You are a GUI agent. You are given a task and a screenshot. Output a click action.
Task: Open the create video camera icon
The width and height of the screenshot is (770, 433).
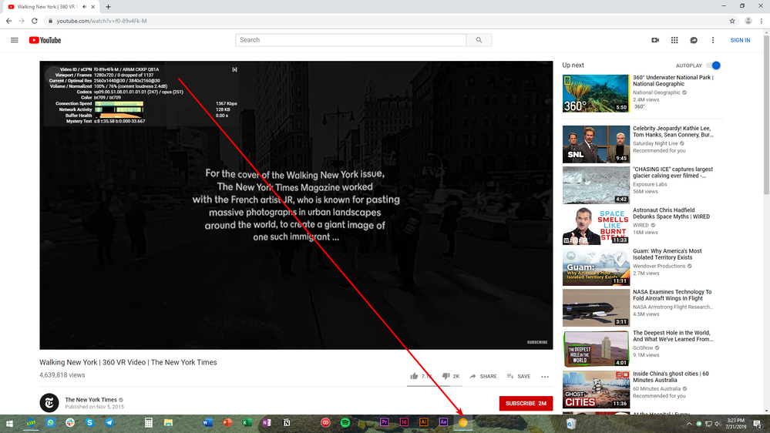click(655, 40)
